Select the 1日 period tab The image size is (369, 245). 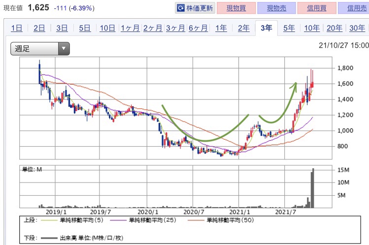pos(16,28)
